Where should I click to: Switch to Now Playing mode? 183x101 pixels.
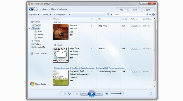point(151,94)
